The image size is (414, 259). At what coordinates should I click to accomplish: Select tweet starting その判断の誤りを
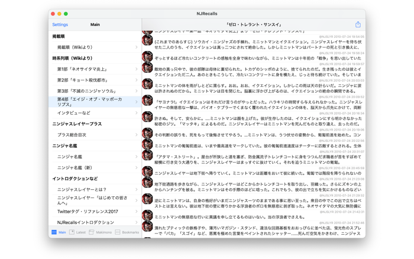pos(254,133)
